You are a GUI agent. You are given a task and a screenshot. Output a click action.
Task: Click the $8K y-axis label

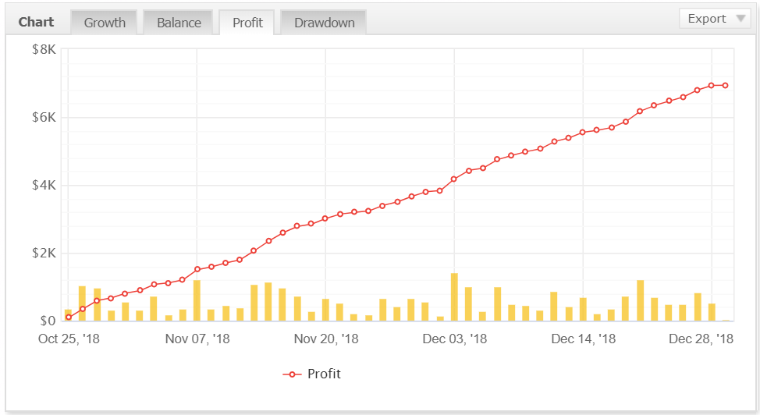43,50
